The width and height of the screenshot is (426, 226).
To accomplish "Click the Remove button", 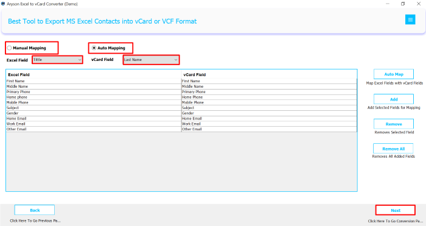I will [394, 124].
